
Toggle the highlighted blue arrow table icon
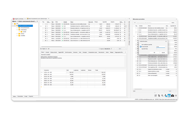169,96
